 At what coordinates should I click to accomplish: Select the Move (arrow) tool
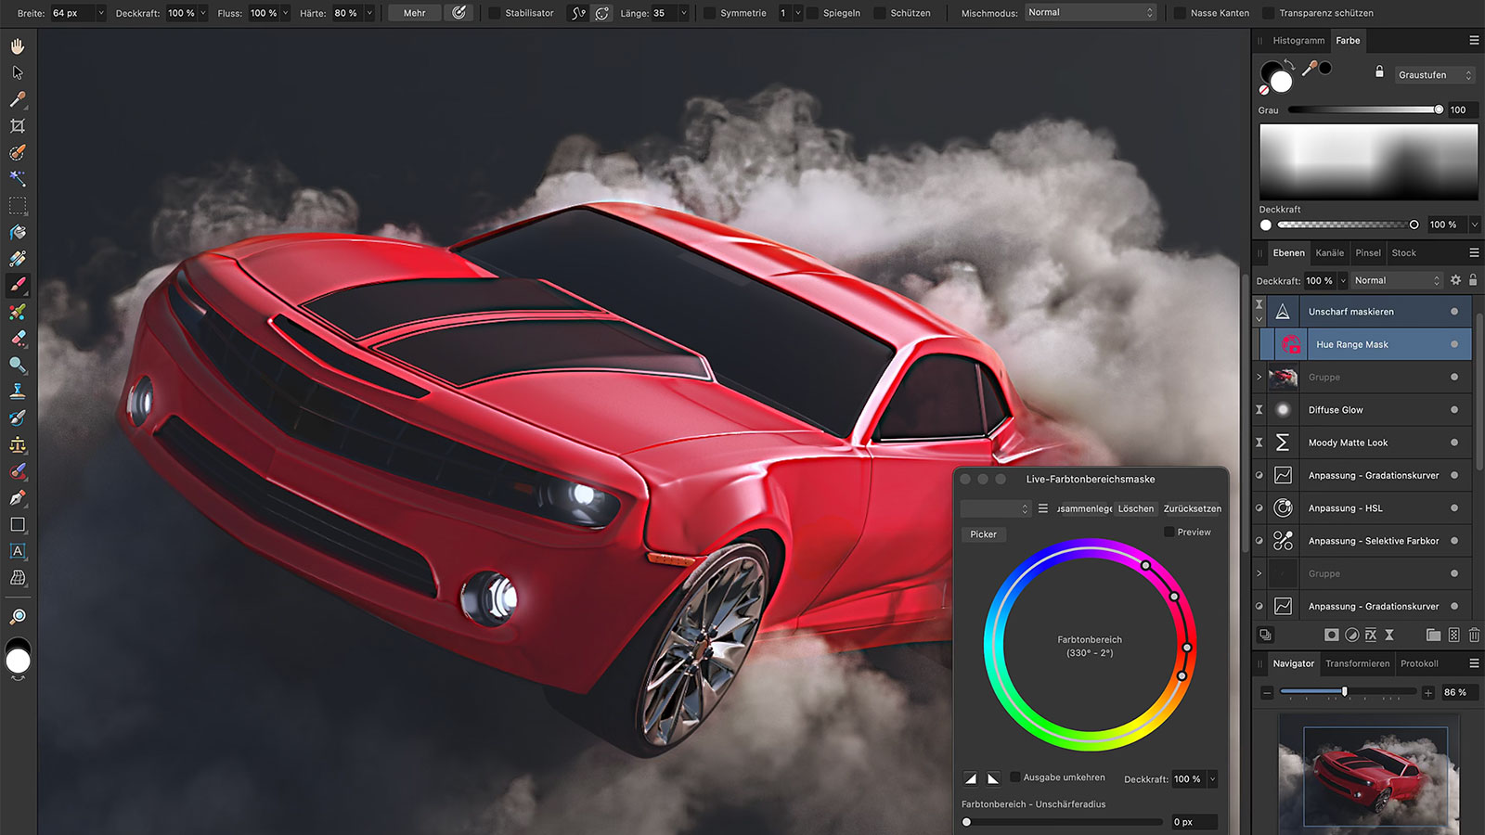tap(18, 72)
